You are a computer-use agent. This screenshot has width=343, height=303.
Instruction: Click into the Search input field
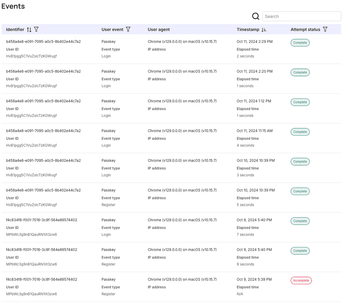[301, 16]
